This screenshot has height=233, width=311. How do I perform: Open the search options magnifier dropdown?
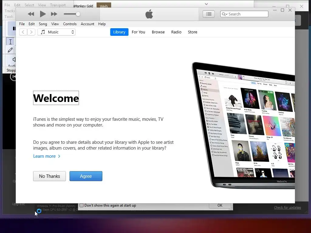(x=224, y=14)
